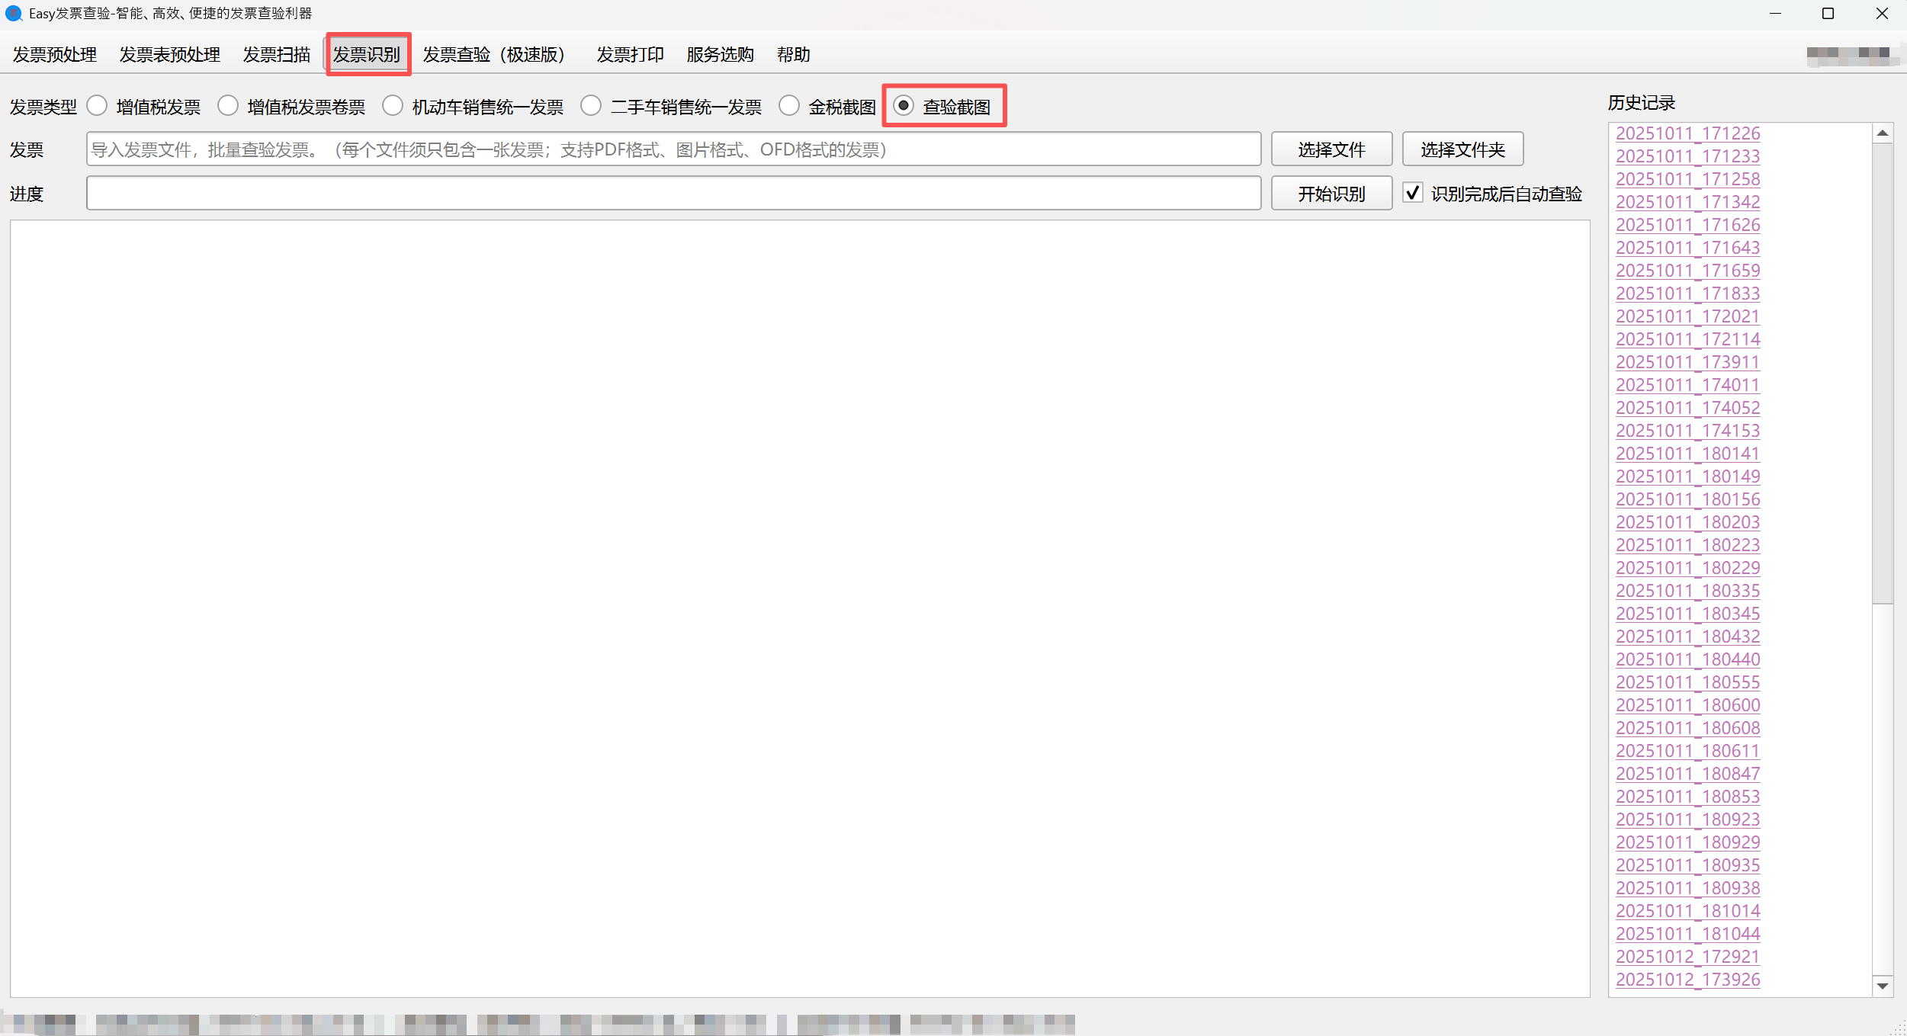The image size is (1907, 1036).
Task: Open the 帮助 menu
Action: click(x=793, y=54)
